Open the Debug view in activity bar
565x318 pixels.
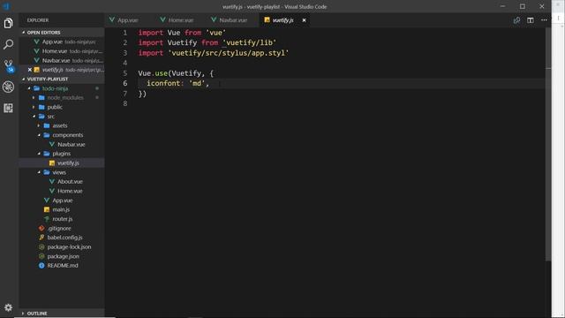8,87
